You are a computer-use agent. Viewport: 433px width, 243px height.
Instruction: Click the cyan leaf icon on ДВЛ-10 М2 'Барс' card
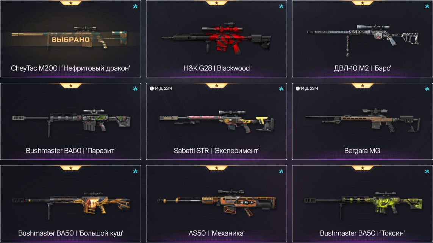pos(427,6)
